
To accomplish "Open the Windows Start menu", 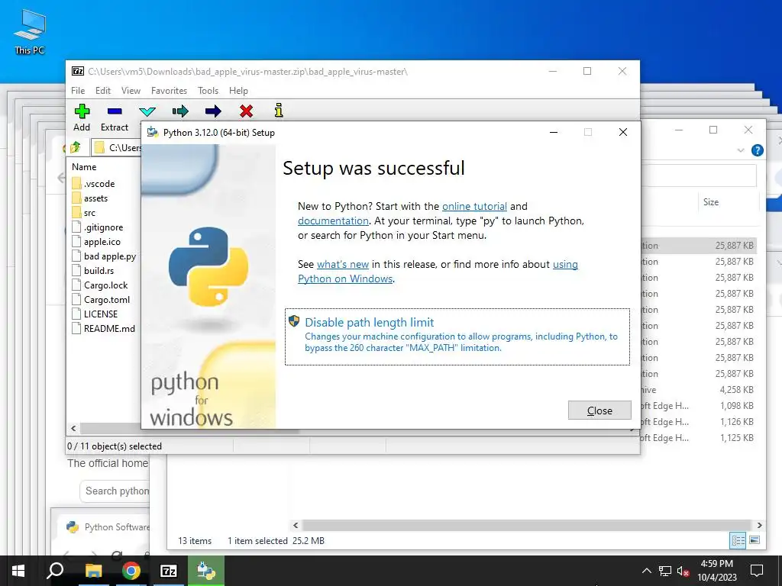I will point(18,571).
